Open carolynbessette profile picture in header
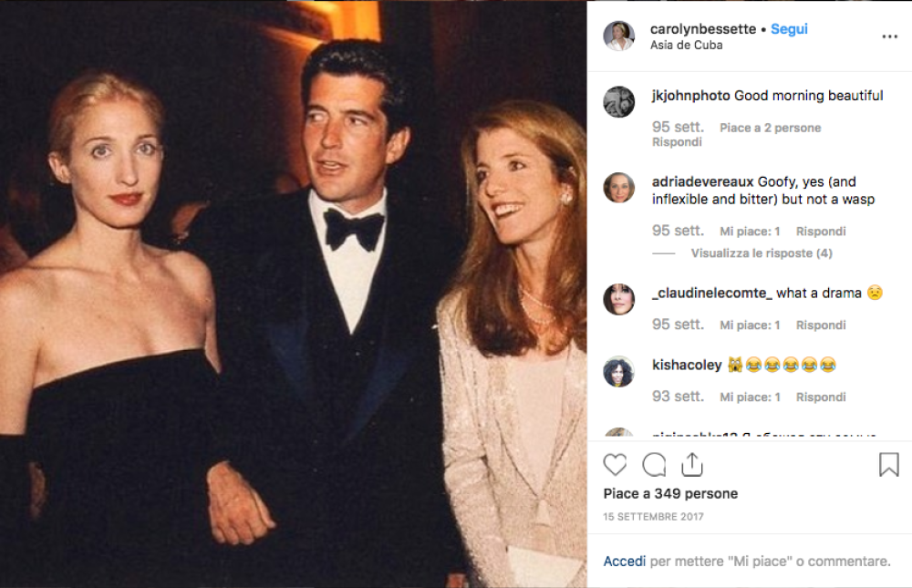The image size is (912, 588). coord(619,36)
